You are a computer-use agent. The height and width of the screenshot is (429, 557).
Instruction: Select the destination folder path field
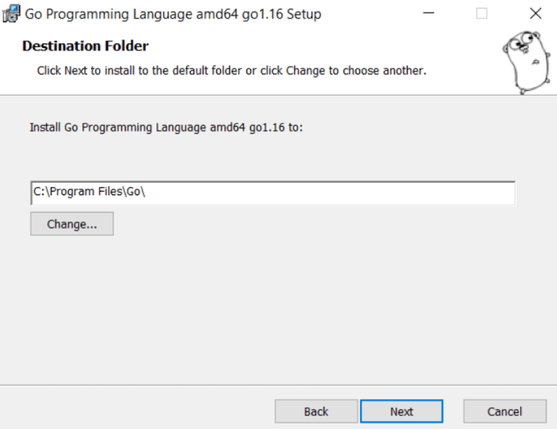273,193
